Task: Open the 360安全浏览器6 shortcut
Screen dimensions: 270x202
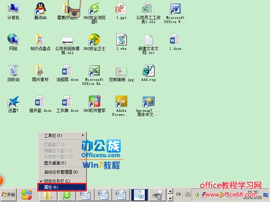Action: click(x=94, y=13)
